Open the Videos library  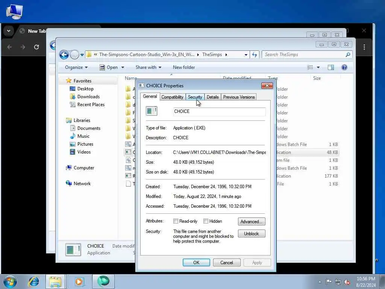84,152
